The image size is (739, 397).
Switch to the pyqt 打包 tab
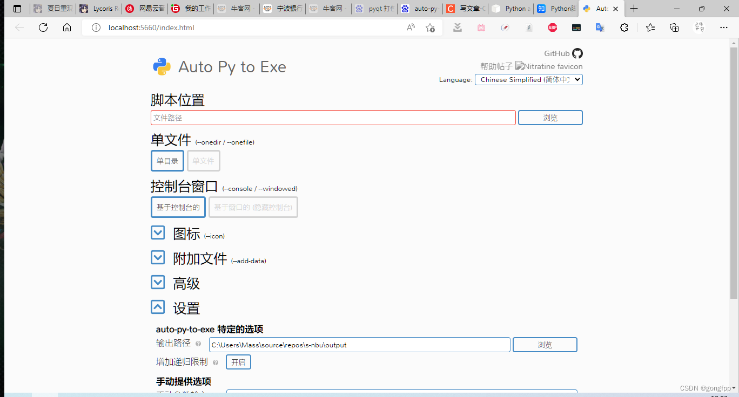coord(374,9)
